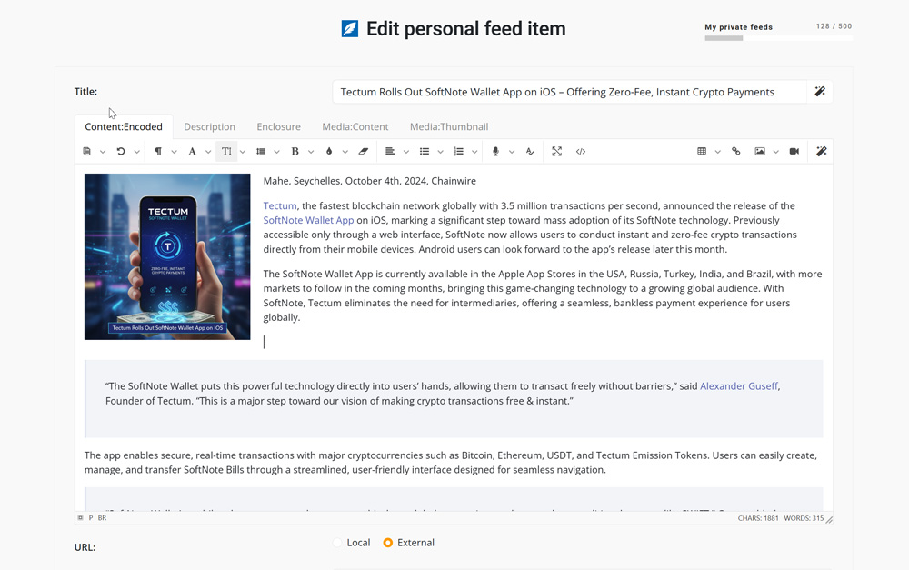Start voice dictation with the microphone icon
Image resolution: width=909 pixels, height=570 pixels.
coord(495,152)
